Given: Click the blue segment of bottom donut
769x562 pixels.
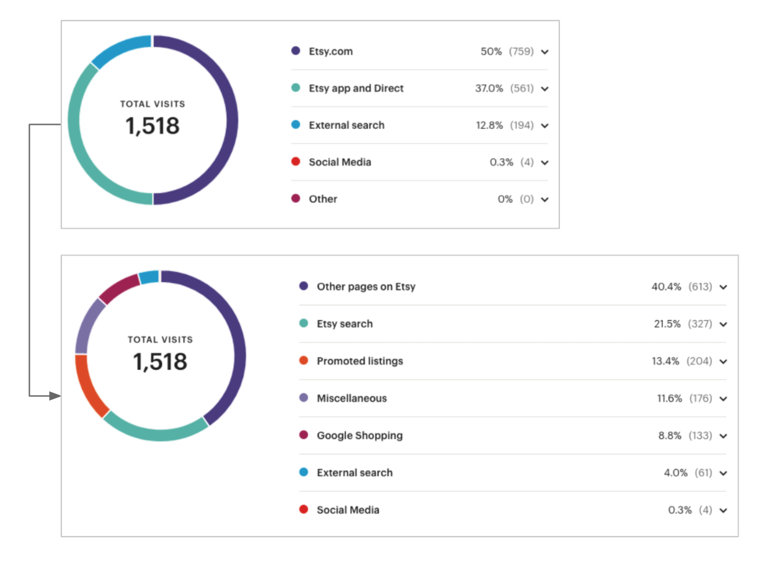Looking at the screenshot, I should point(149,277).
